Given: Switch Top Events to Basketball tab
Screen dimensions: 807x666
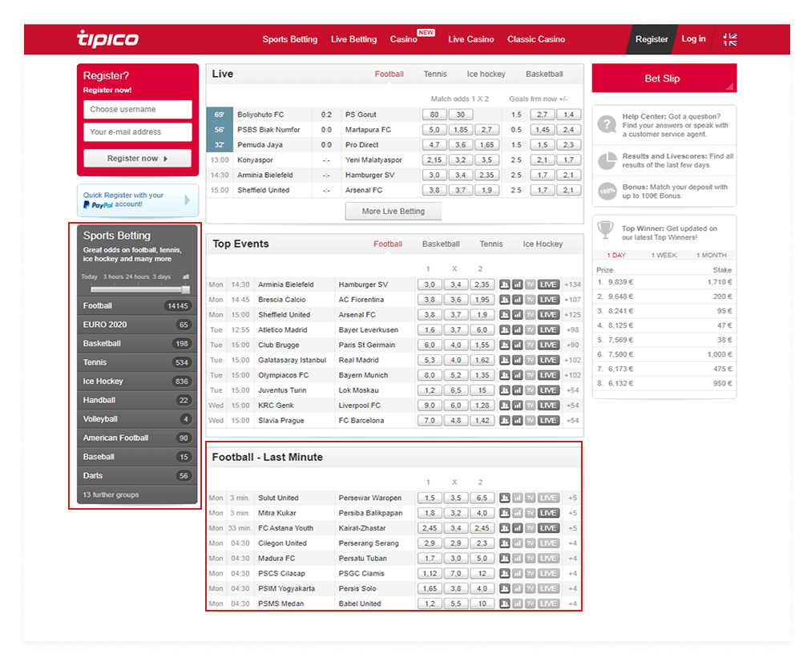Looking at the screenshot, I should pos(441,244).
